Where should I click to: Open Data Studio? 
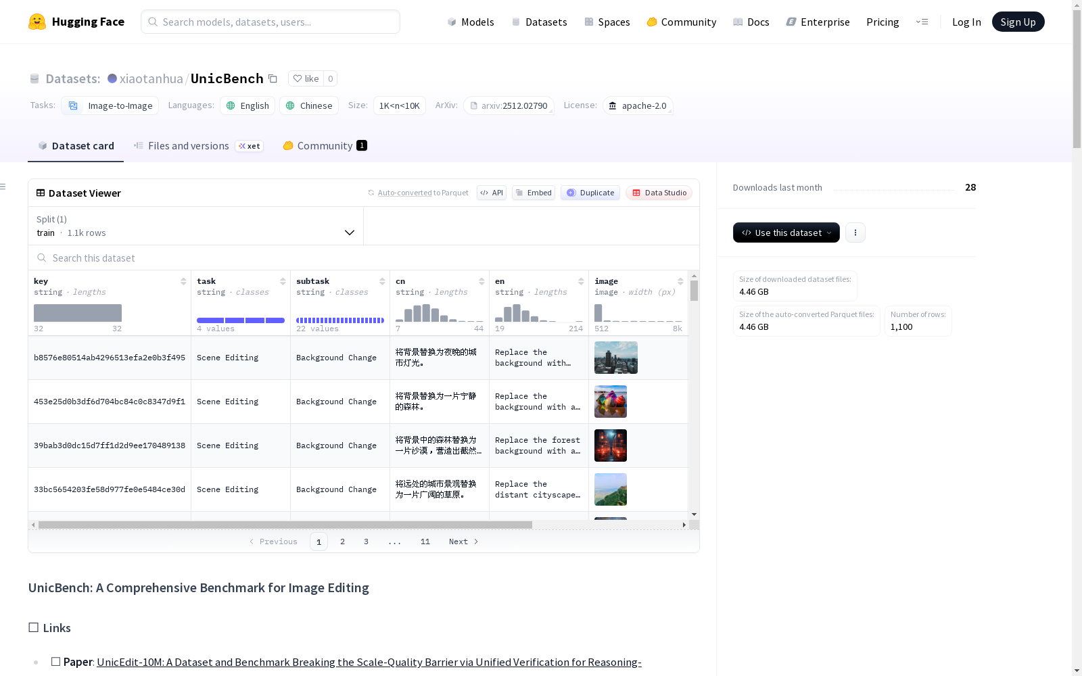coord(659,193)
